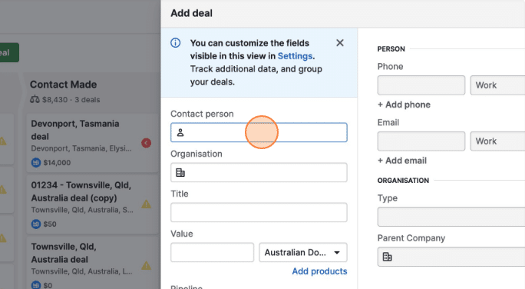Click the red arrow icon on Devonport deal
This screenshot has width=525, height=289.
pos(146,143)
